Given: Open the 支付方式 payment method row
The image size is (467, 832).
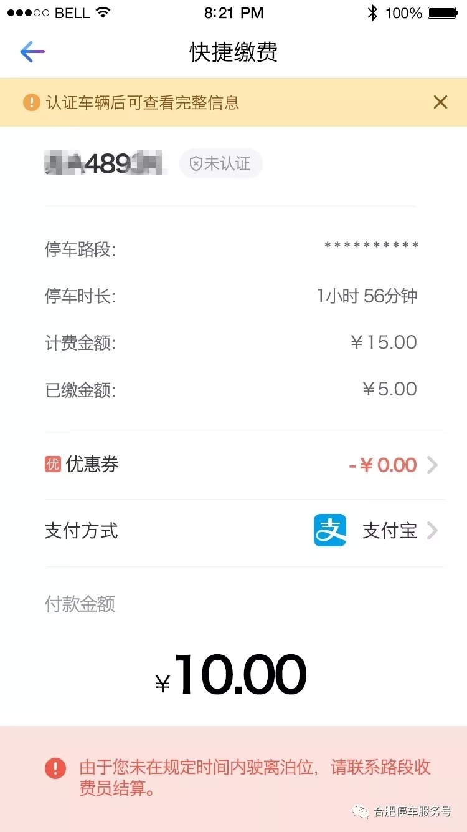Looking at the screenshot, I should coord(82,531).
